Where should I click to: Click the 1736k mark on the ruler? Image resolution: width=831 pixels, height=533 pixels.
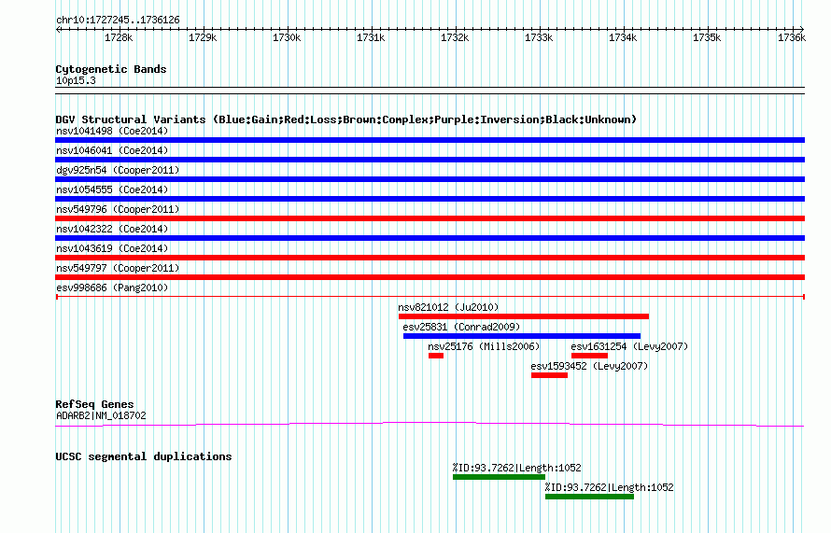[x=791, y=37]
